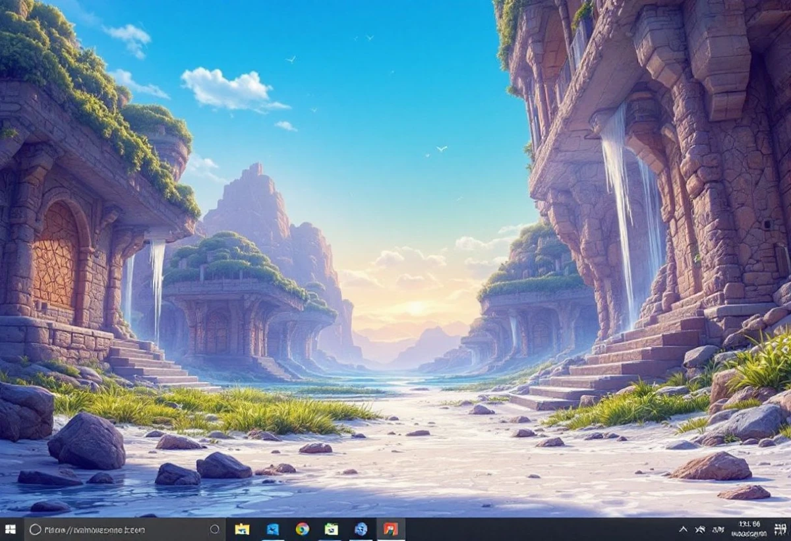Screen dimensions: 791x541
Task: Open File Explorer from the taskbar
Action: click(x=242, y=529)
